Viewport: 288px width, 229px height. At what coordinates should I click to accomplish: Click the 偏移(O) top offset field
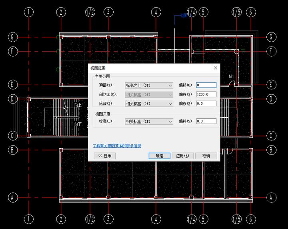point(206,85)
